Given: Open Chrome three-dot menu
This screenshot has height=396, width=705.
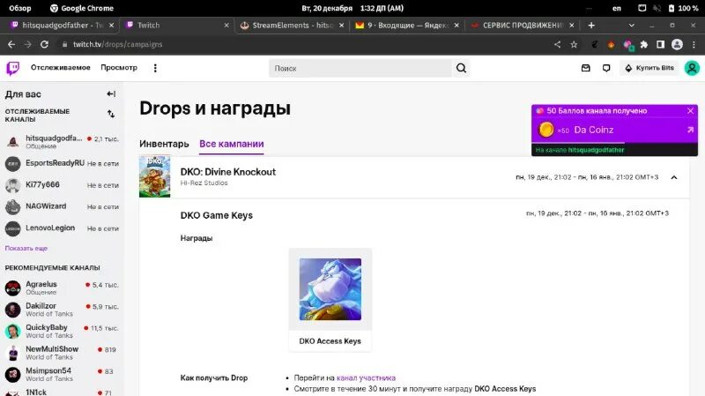Looking at the screenshot, I should (x=694, y=44).
